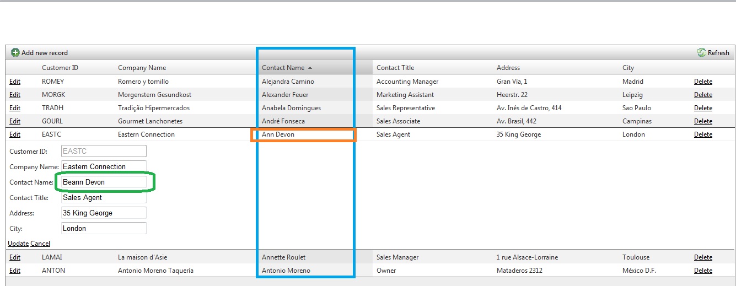
Task: Click the Contact Name input field
Action: click(x=104, y=182)
